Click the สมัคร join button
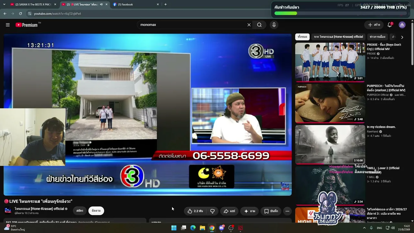The height and width of the screenshot is (233, 414). coord(80,211)
